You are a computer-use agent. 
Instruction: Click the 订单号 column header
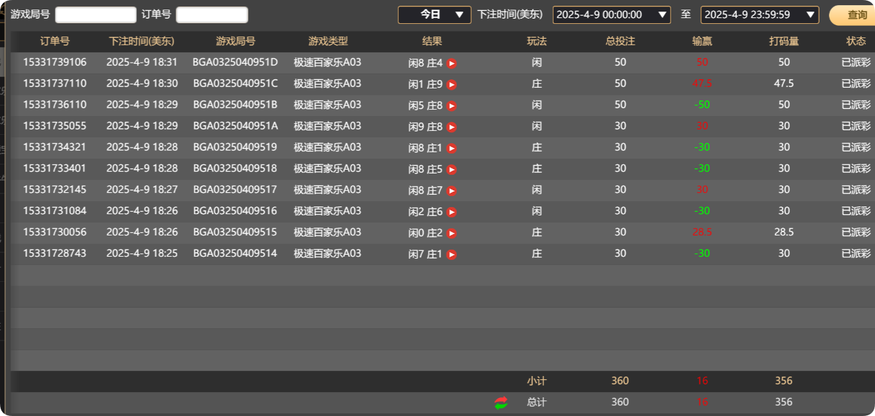(x=54, y=41)
